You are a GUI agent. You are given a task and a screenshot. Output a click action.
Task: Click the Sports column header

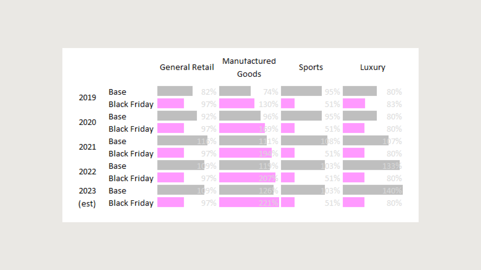(311, 67)
